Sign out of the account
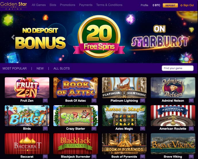This screenshot has height=159, width=198. pos(187,5)
